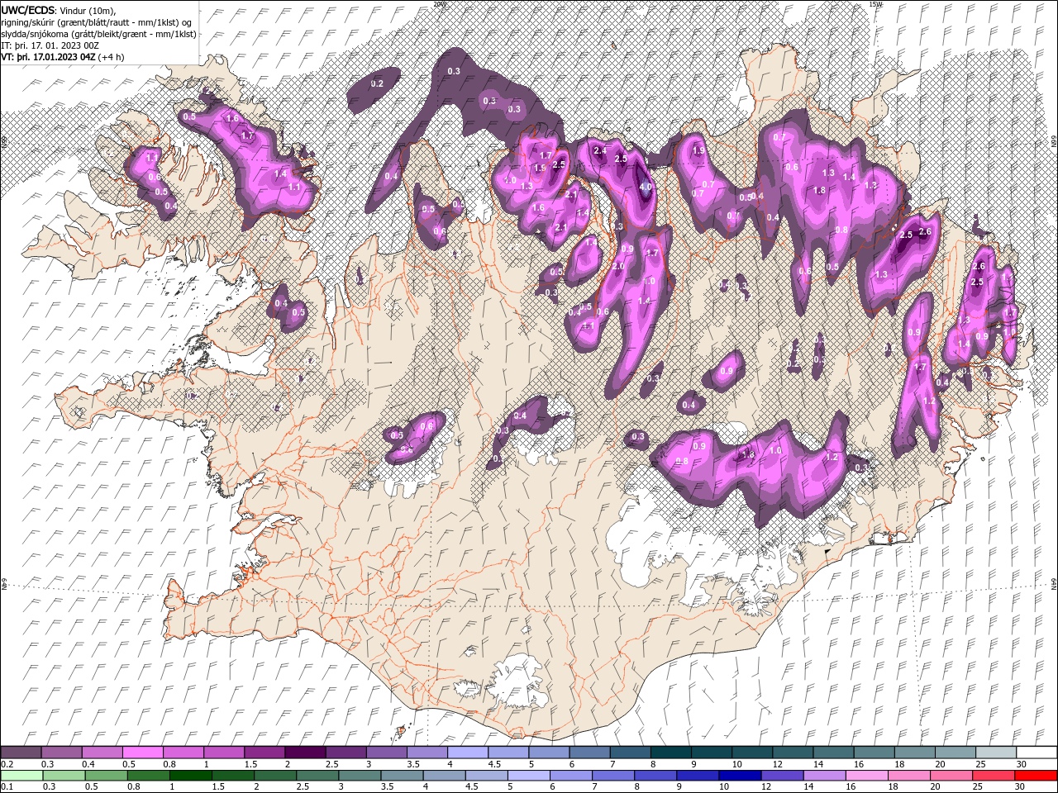Select upper legend swatch for 4–4.5 range
The width and height of the screenshot is (1058, 793).
coord(468,752)
